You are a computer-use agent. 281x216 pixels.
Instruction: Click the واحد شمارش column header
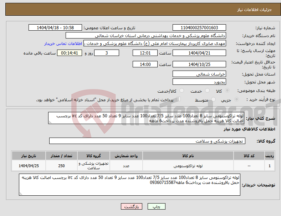(126, 156)
